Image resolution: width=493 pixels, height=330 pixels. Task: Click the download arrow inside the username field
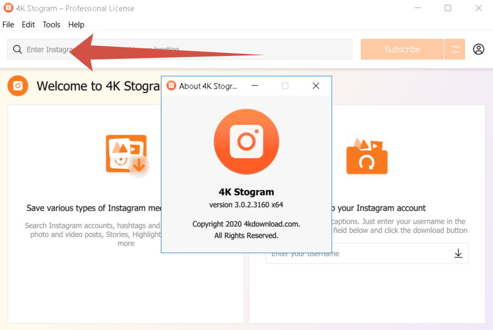[458, 253]
